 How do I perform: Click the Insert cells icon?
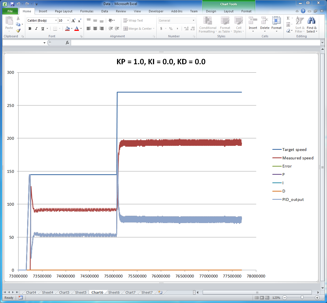coord(253,20)
